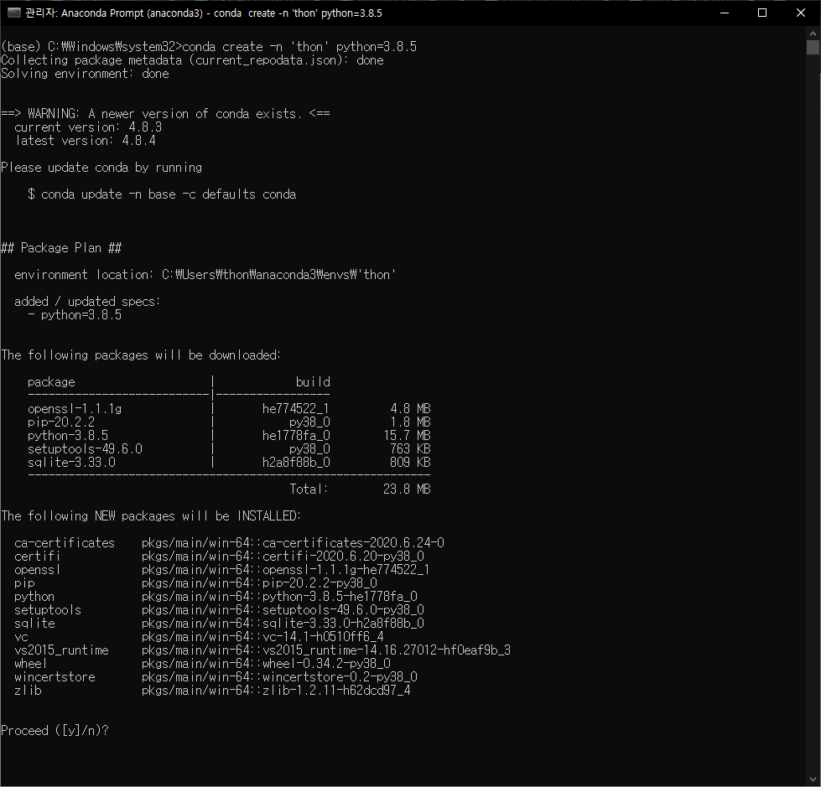Click the 'package' column header
Image resolution: width=821 pixels, height=787 pixels.
point(51,382)
